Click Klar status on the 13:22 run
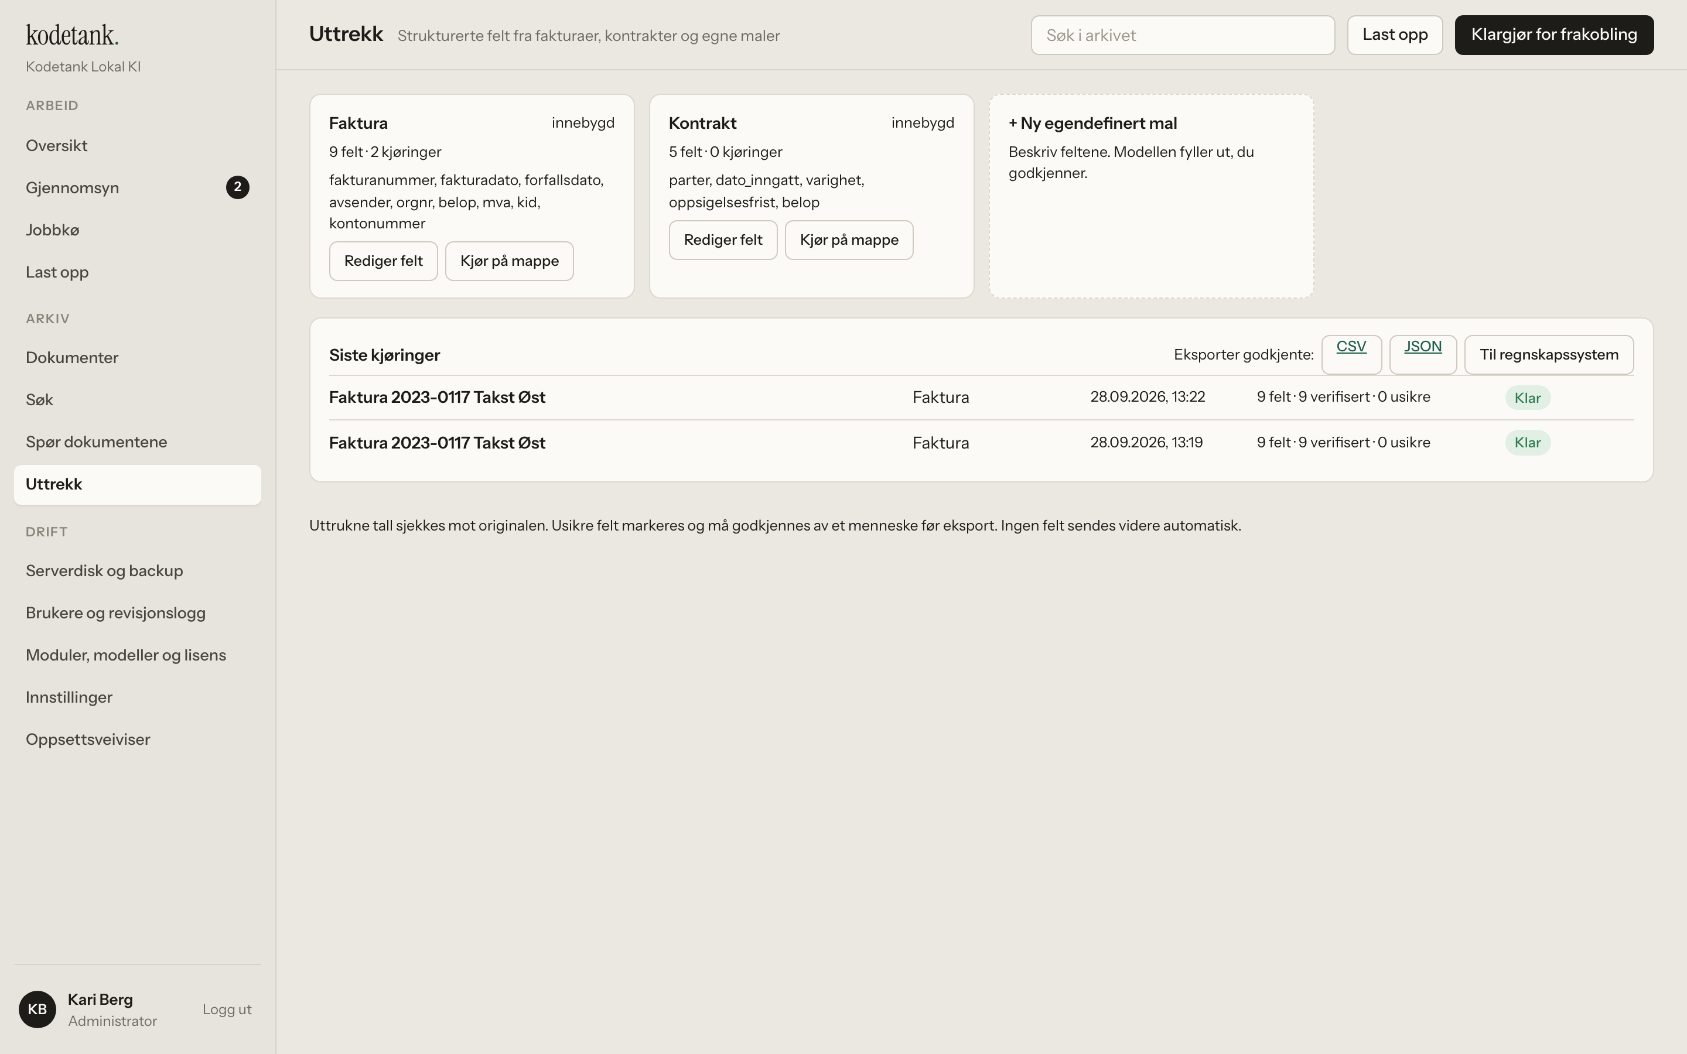The image size is (1687, 1054). click(x=1527, y=398)
